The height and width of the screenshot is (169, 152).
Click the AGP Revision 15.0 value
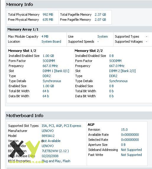click(x=124, y=130)
